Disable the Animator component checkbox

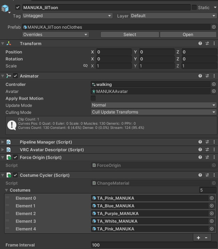coord(15,76)
